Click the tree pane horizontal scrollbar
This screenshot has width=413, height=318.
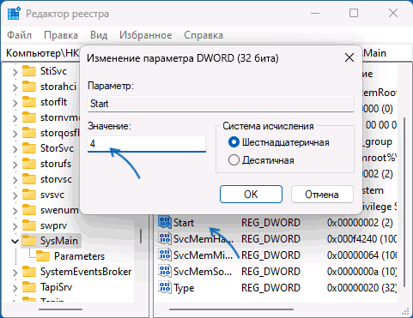(x=61, y=309)
